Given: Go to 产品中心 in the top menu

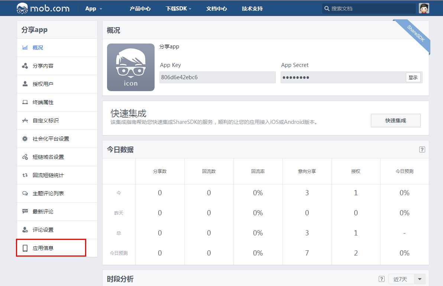Looking at the screenshot, I should pyautogui.click(x=140, y=8).
